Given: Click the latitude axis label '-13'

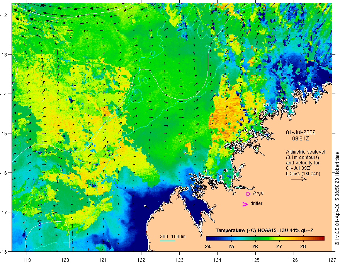Looking at the screenshot, I should pos(4,55).
